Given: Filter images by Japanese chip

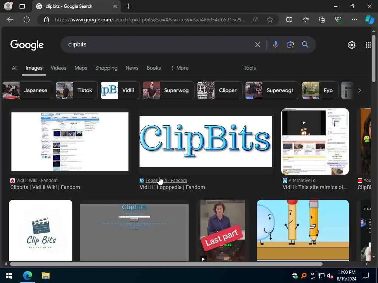Looking at the screenshot, I should pyautogui.click(x=27, y=90).
